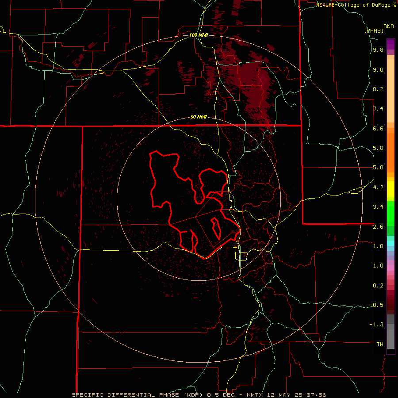
Task: Click the TH threshold label
Action: pos(380,344)
